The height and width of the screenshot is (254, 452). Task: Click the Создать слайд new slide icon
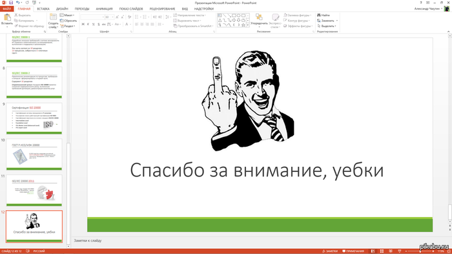53,17
